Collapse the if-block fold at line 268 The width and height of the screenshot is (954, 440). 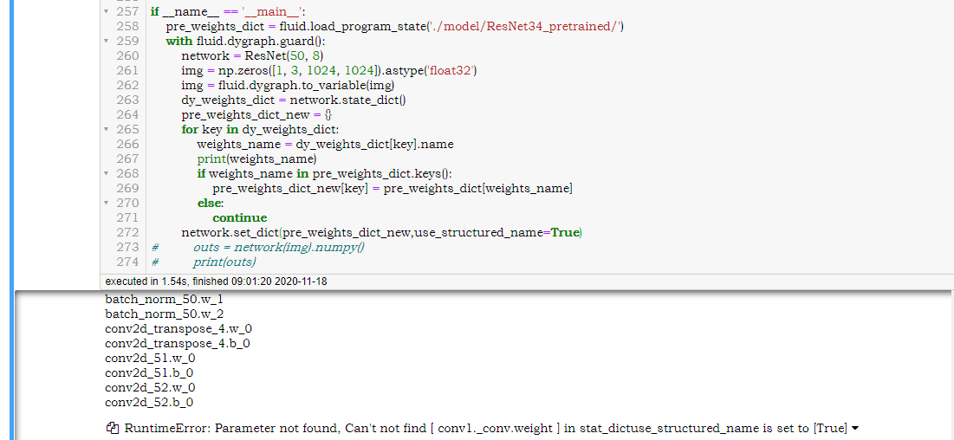point(107,173)
